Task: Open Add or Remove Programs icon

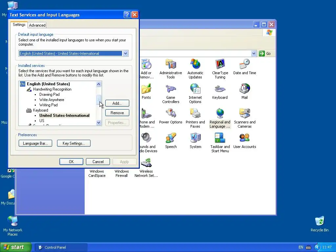Action: point(146,69)
